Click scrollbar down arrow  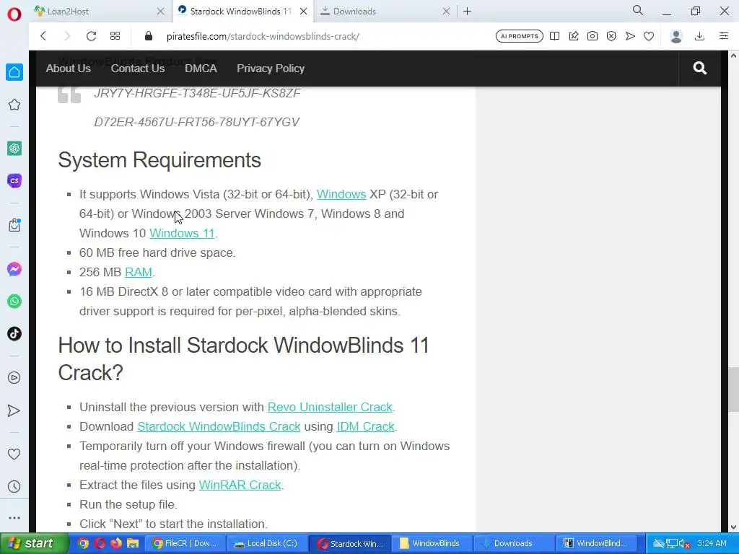(733, 527)
